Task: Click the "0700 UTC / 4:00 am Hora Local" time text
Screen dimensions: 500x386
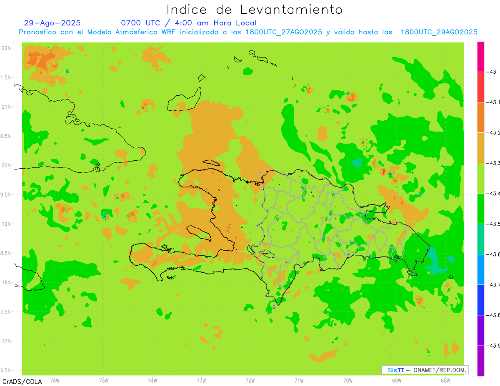Action: [189, 23]
